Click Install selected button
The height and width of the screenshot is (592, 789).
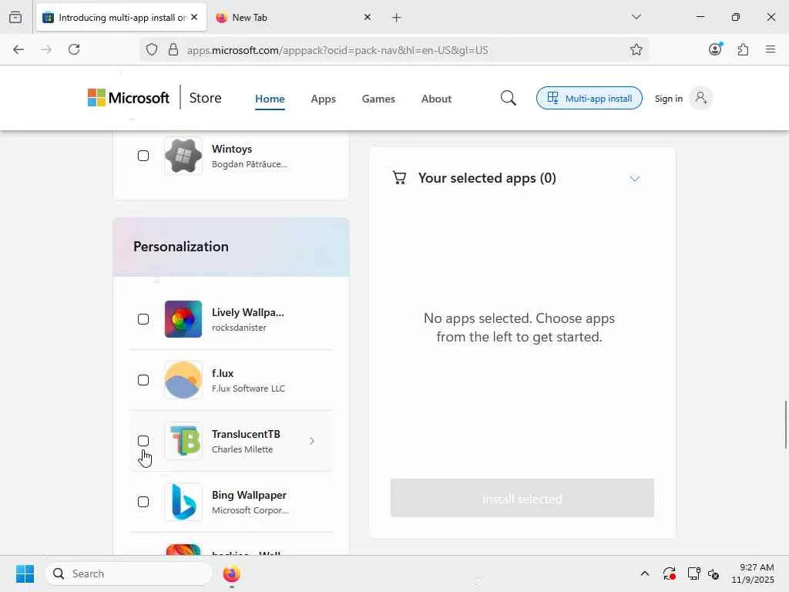[522, 499]
